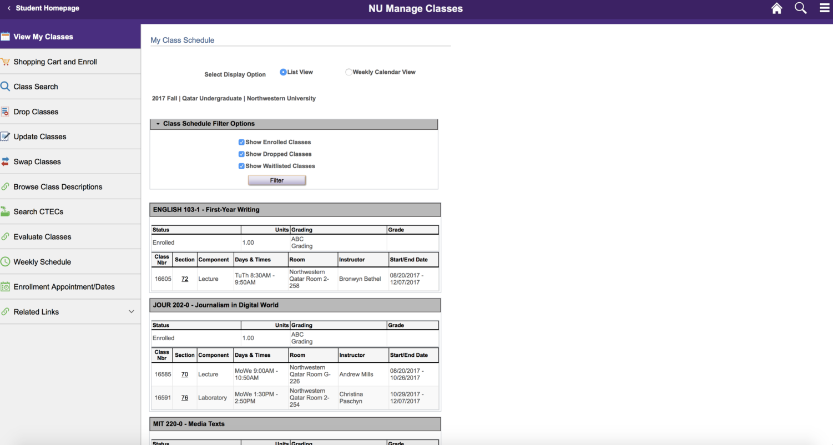This screenshot has height=445, width=833.
Task: Click instructor Christina Paschyn
Action: (351, 398)
